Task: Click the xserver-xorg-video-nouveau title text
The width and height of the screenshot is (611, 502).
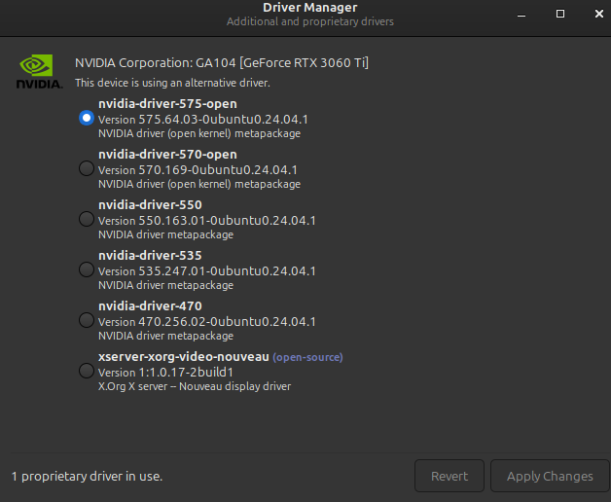Action: point(184,357)
